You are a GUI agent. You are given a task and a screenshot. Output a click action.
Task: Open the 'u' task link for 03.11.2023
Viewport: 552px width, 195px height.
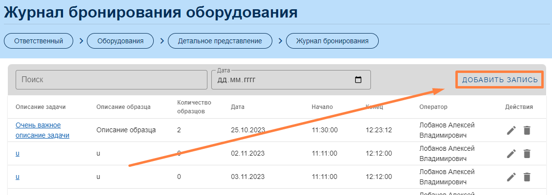click(18, 177)
